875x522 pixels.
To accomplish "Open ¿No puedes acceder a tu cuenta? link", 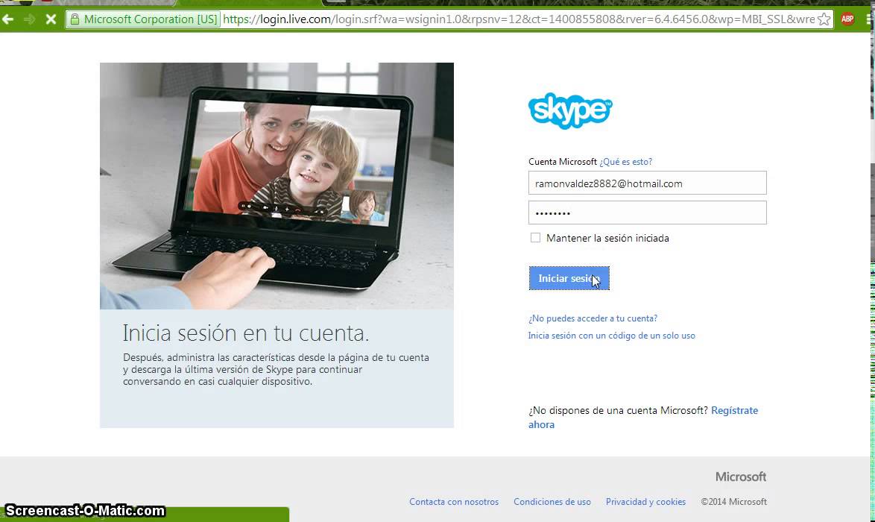I will point(593,318).
